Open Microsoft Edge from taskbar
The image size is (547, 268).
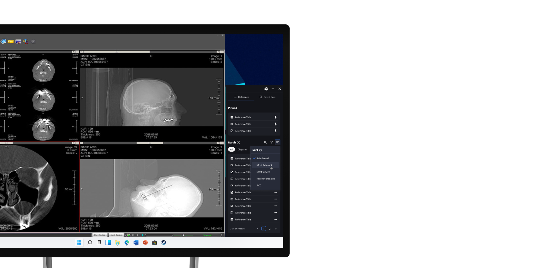click(x=127, y=242)
